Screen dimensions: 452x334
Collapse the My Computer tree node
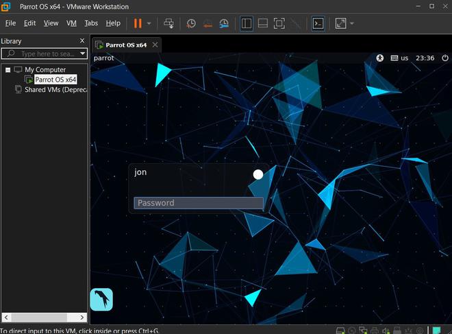(x=8, y=70)
